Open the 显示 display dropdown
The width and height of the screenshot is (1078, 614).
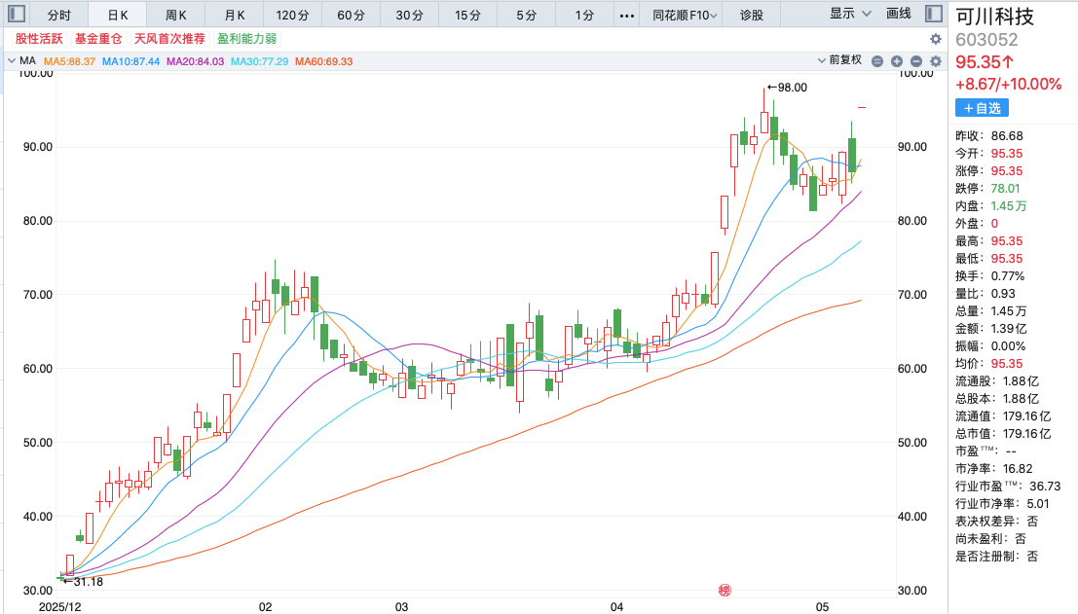click(850, 14)
